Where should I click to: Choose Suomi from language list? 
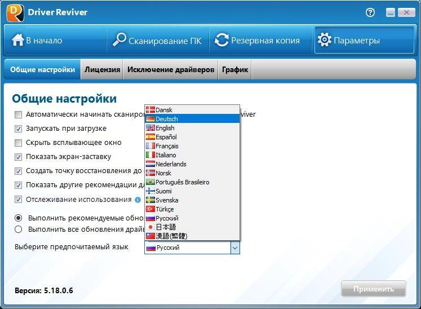[x=192, y=191]
